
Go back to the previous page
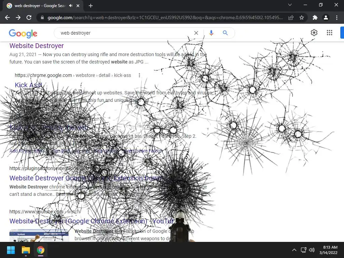7,17
